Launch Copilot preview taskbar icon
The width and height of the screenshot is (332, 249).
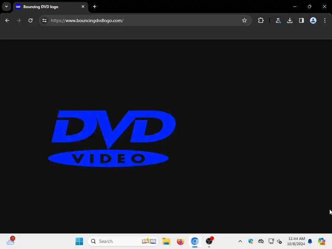click(x=322, y=241)
